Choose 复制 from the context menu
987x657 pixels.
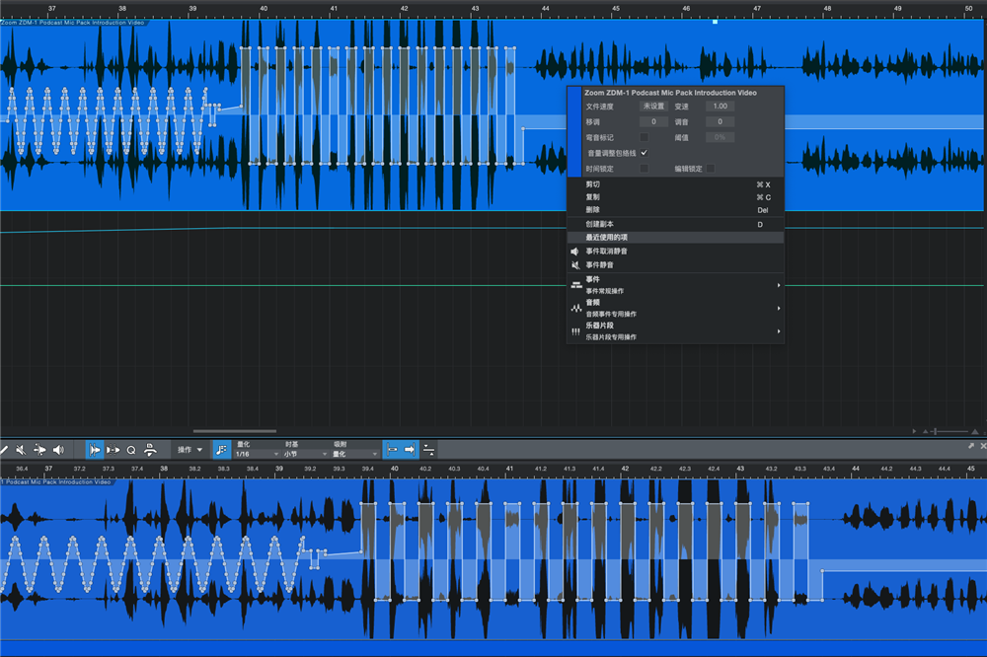pos(675,197)
